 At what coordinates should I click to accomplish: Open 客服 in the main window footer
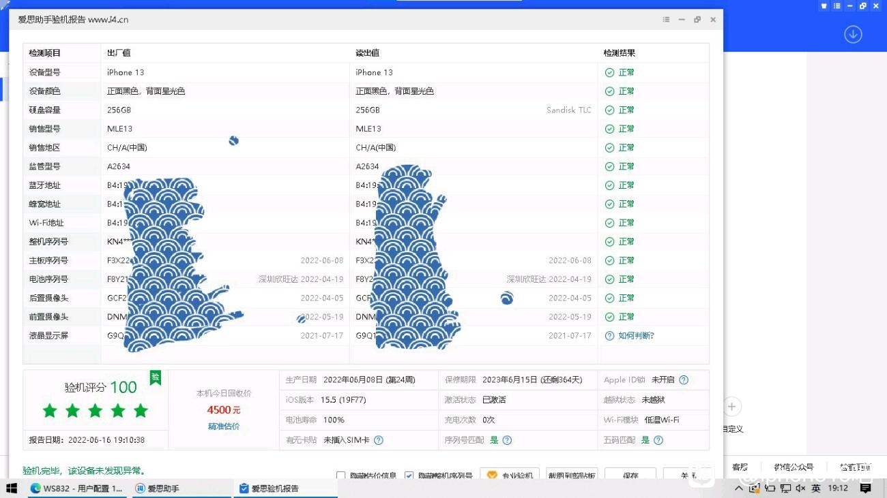(740, 467)
